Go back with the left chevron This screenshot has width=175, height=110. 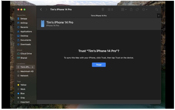(x=41, y=10)
